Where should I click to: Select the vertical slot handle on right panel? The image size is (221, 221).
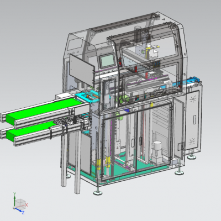[x=194, y=119]
